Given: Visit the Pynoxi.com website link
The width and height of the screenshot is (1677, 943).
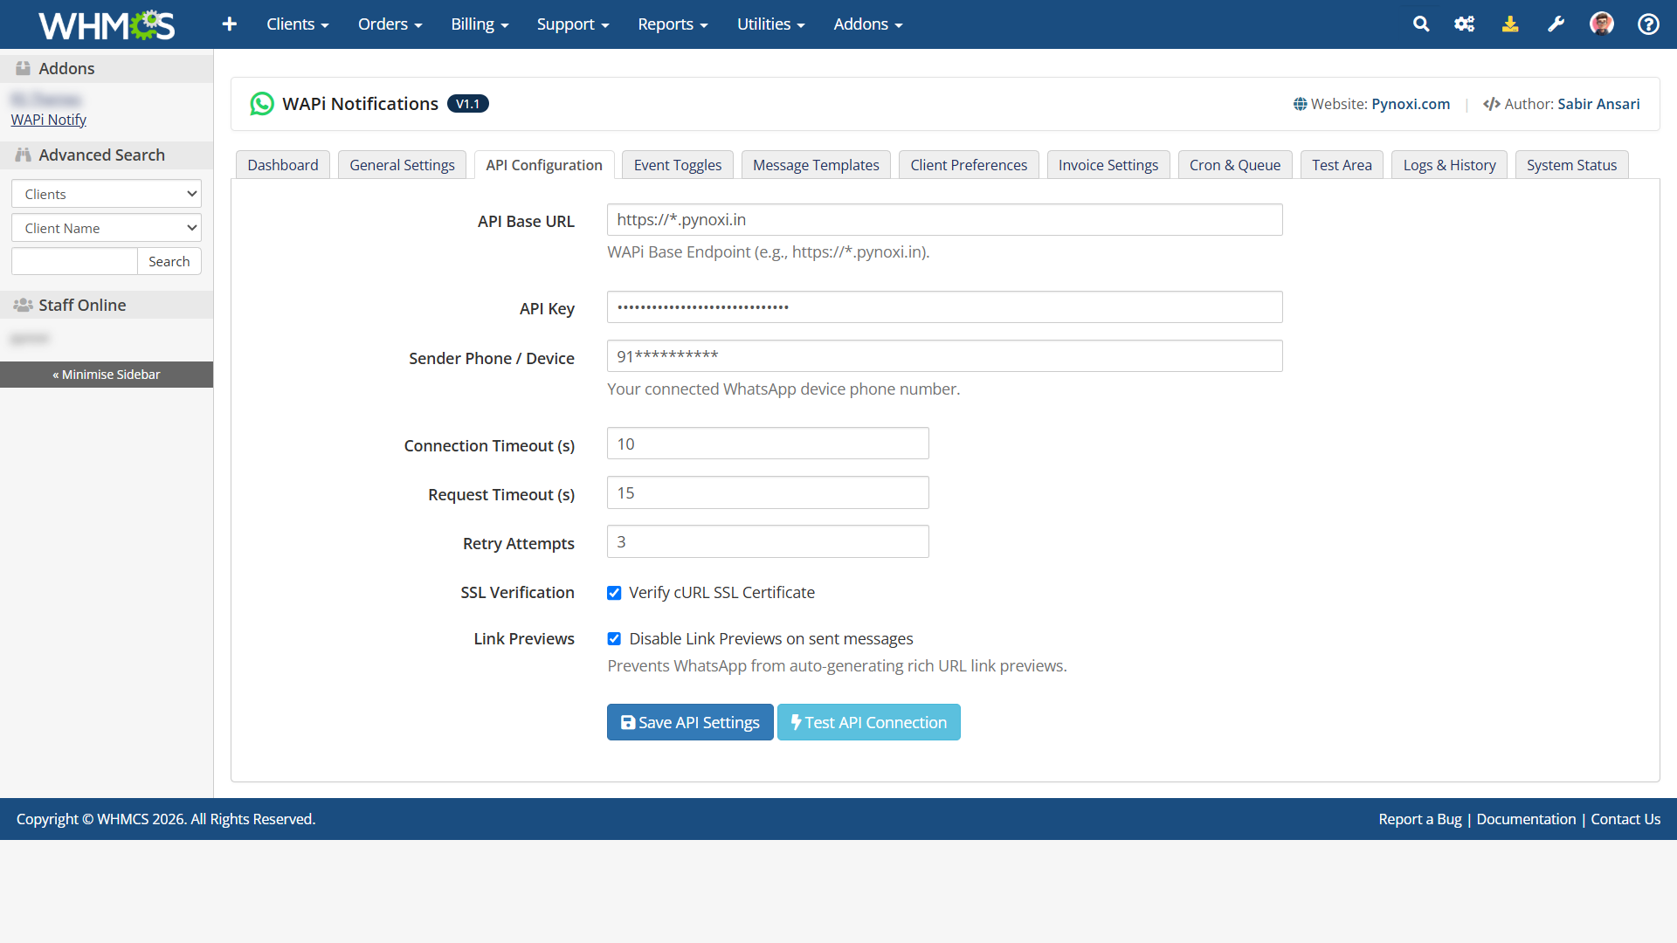Looking at the screenshot, I should pos(1411,104).
